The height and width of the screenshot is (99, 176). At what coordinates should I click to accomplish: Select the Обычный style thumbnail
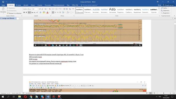(x=79, y=10)
